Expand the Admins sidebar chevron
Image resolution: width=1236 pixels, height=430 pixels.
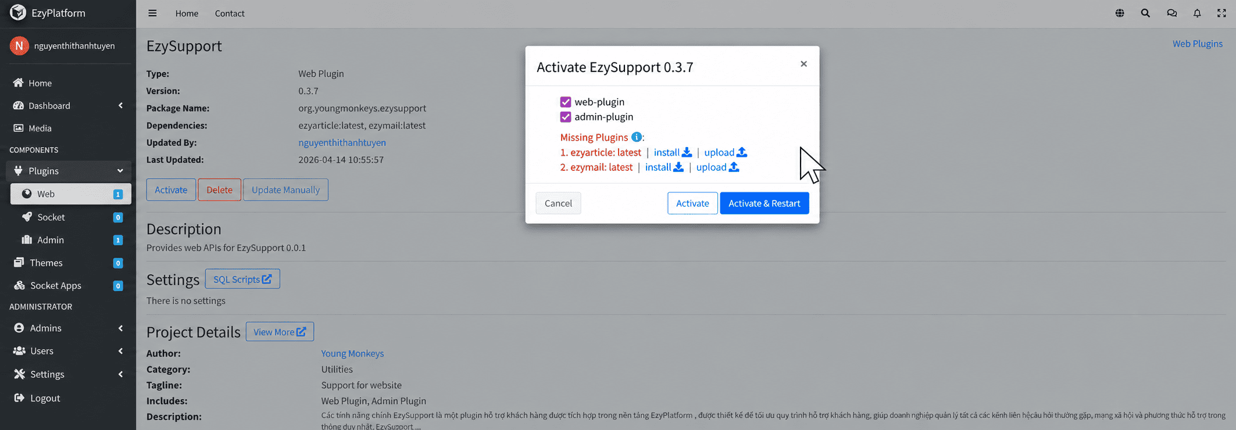click(120, 328)
